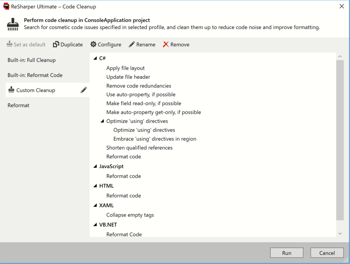Click the 'HTML' section heading
The height and width of the screenshot is (264, 350).
pos(107,186)
